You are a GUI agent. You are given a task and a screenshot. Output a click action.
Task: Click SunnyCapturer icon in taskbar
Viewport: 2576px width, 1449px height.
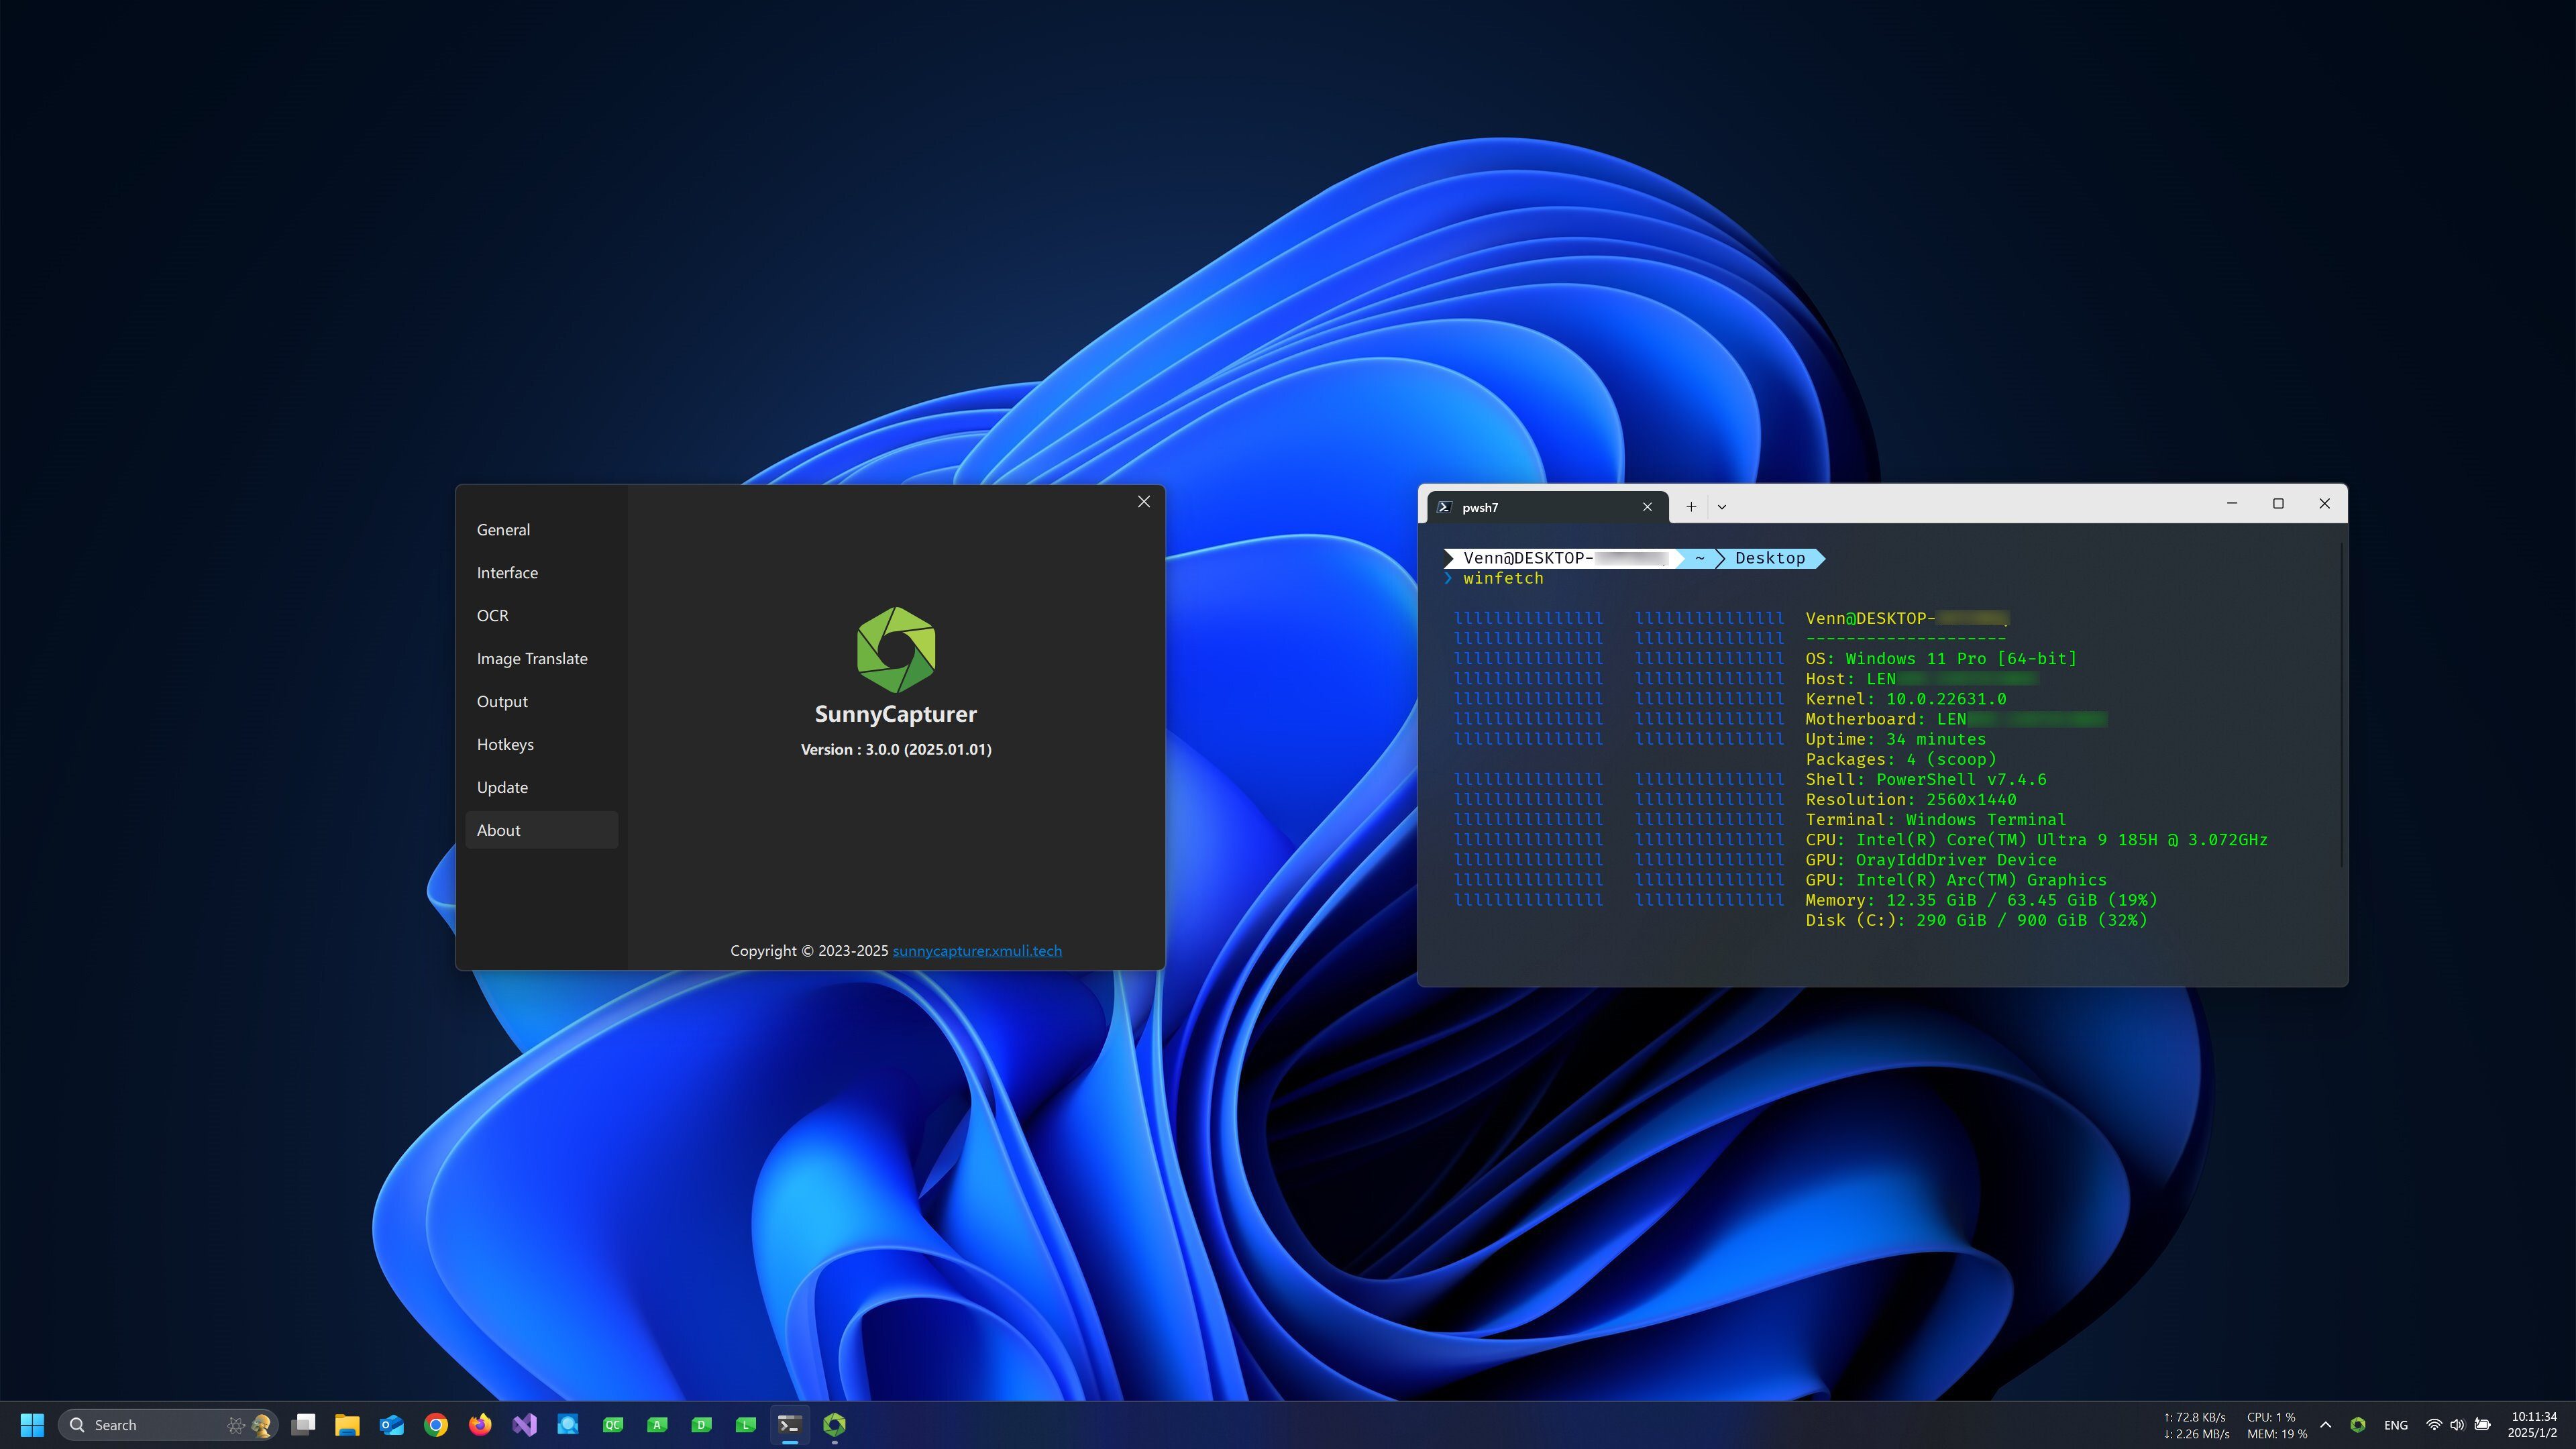point(834,1425)
